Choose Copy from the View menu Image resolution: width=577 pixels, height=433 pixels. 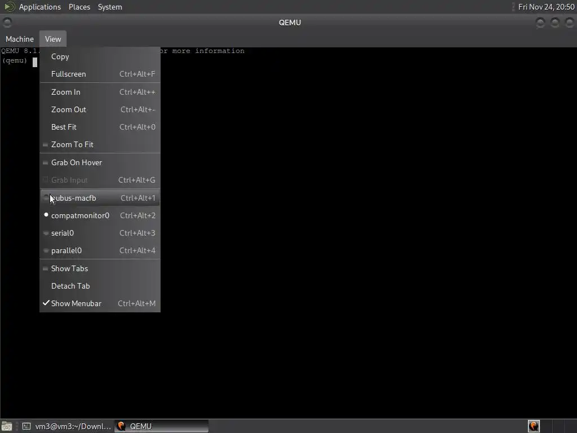pyautogui.click(x=100, y=57)
